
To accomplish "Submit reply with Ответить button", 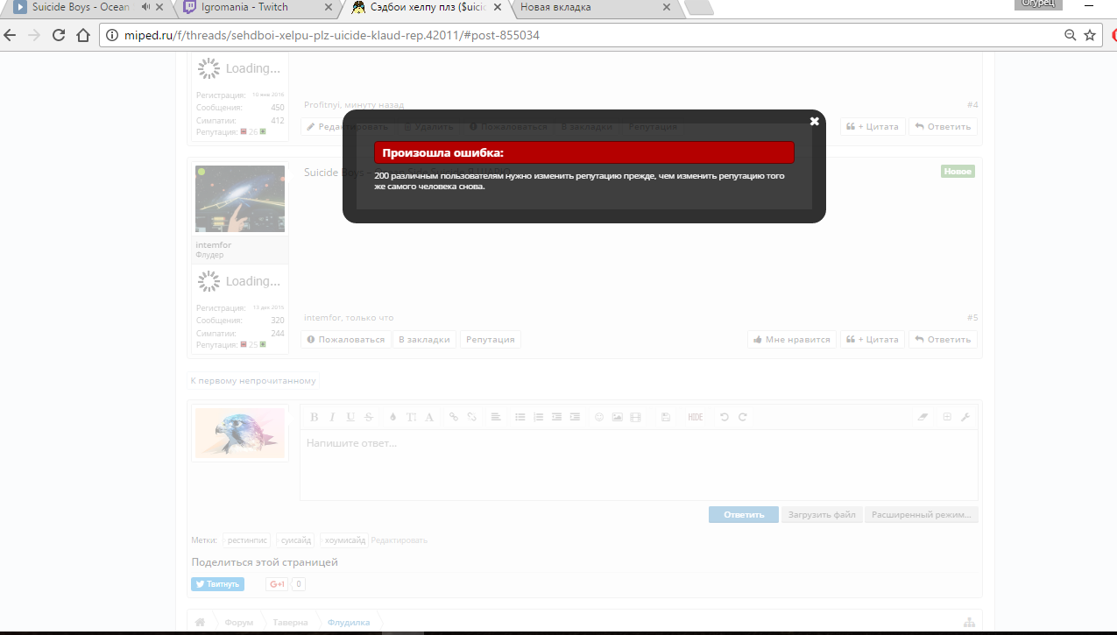I will click(744, 515).
